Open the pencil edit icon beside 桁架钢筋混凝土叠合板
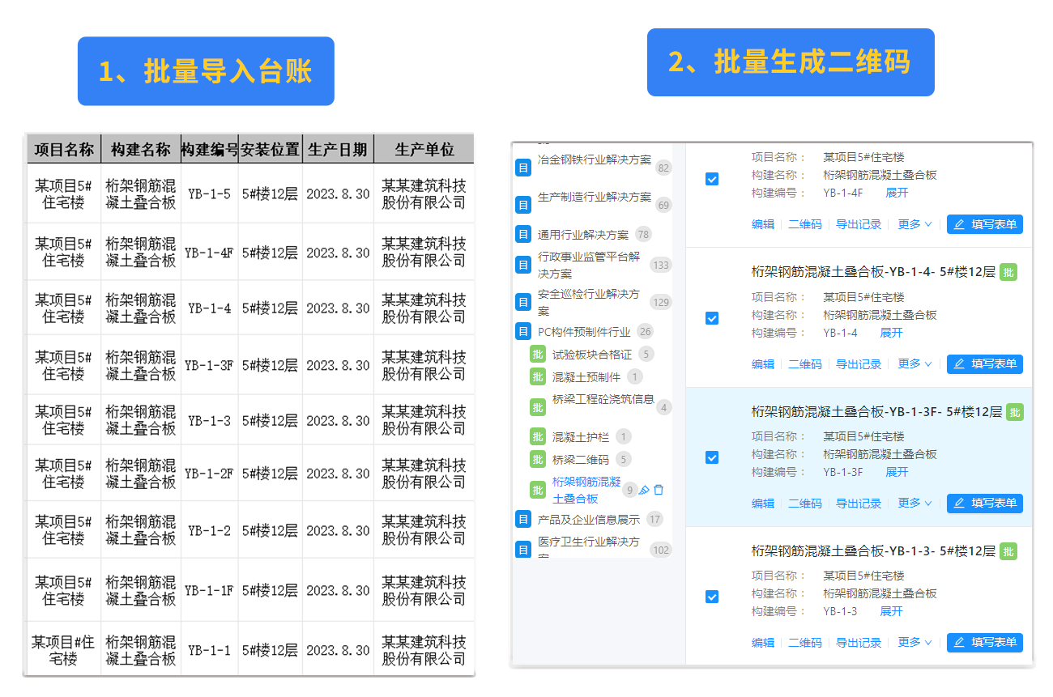This screenshot has width=1053, height=697. (x=646, y=490)
